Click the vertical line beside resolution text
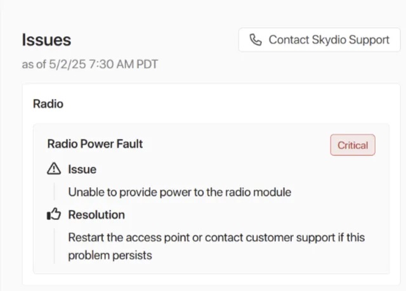The width and height of the screenshot is (406, 291). point(54,246)
